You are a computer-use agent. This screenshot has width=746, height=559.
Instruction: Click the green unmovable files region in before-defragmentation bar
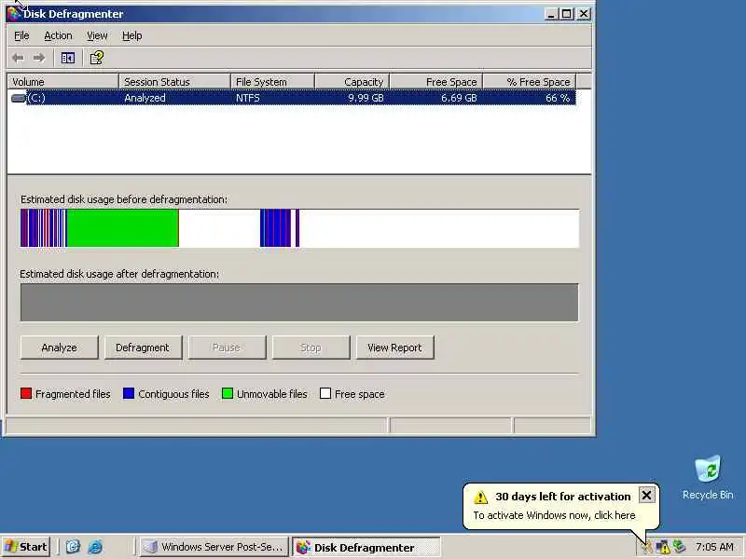(123, 228)
